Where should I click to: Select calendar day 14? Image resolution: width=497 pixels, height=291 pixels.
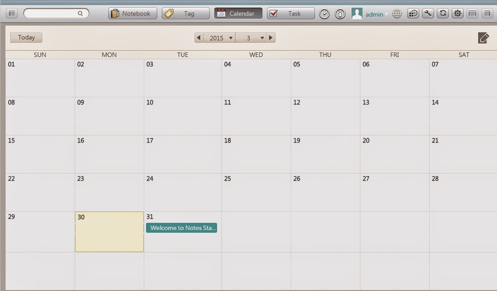pos(463,117)
